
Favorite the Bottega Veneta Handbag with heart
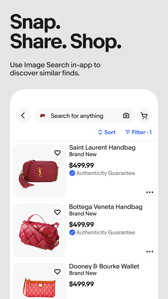[x=57, y=212]
